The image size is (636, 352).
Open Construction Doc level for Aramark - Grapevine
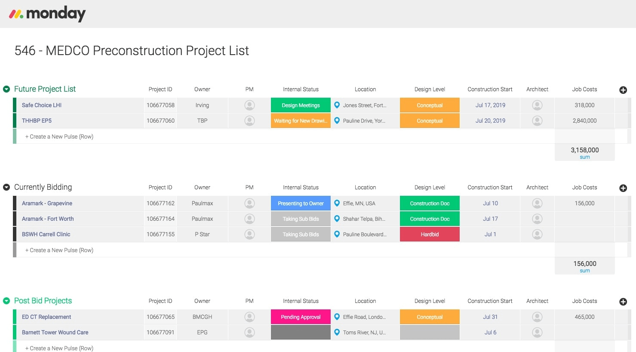[x=430, y=203]
